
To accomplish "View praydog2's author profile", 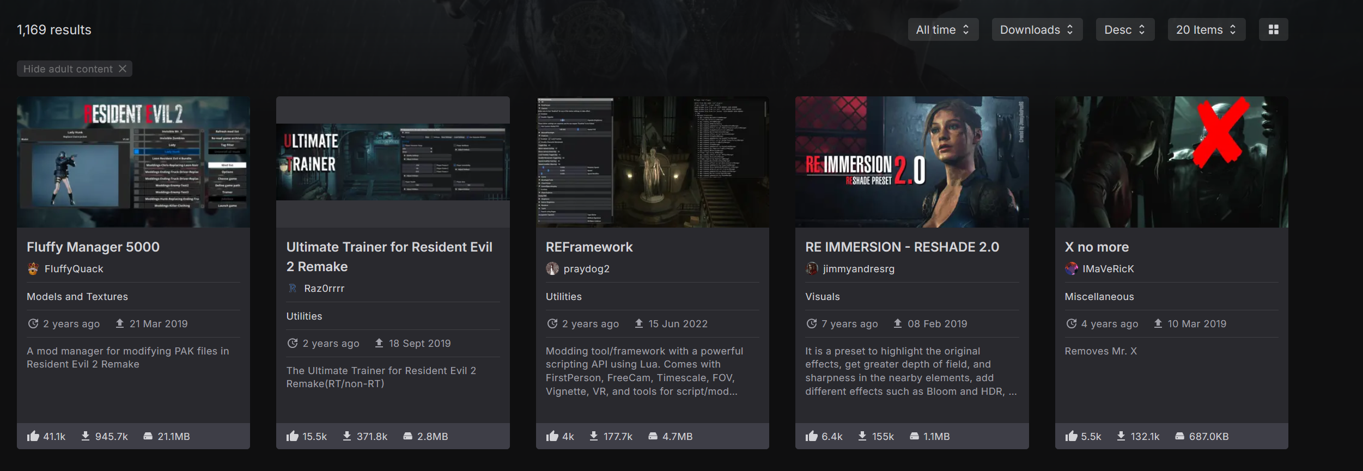I will point(587,269).
